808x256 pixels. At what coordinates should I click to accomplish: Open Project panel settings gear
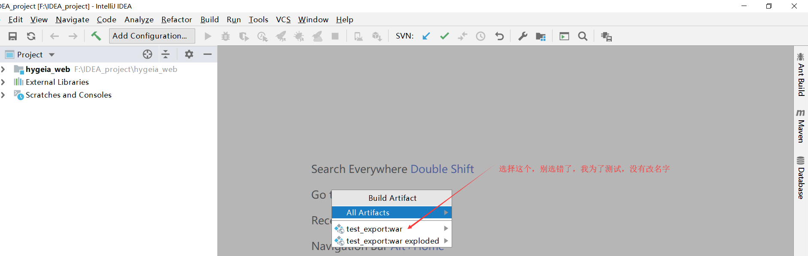click(189, 54)
